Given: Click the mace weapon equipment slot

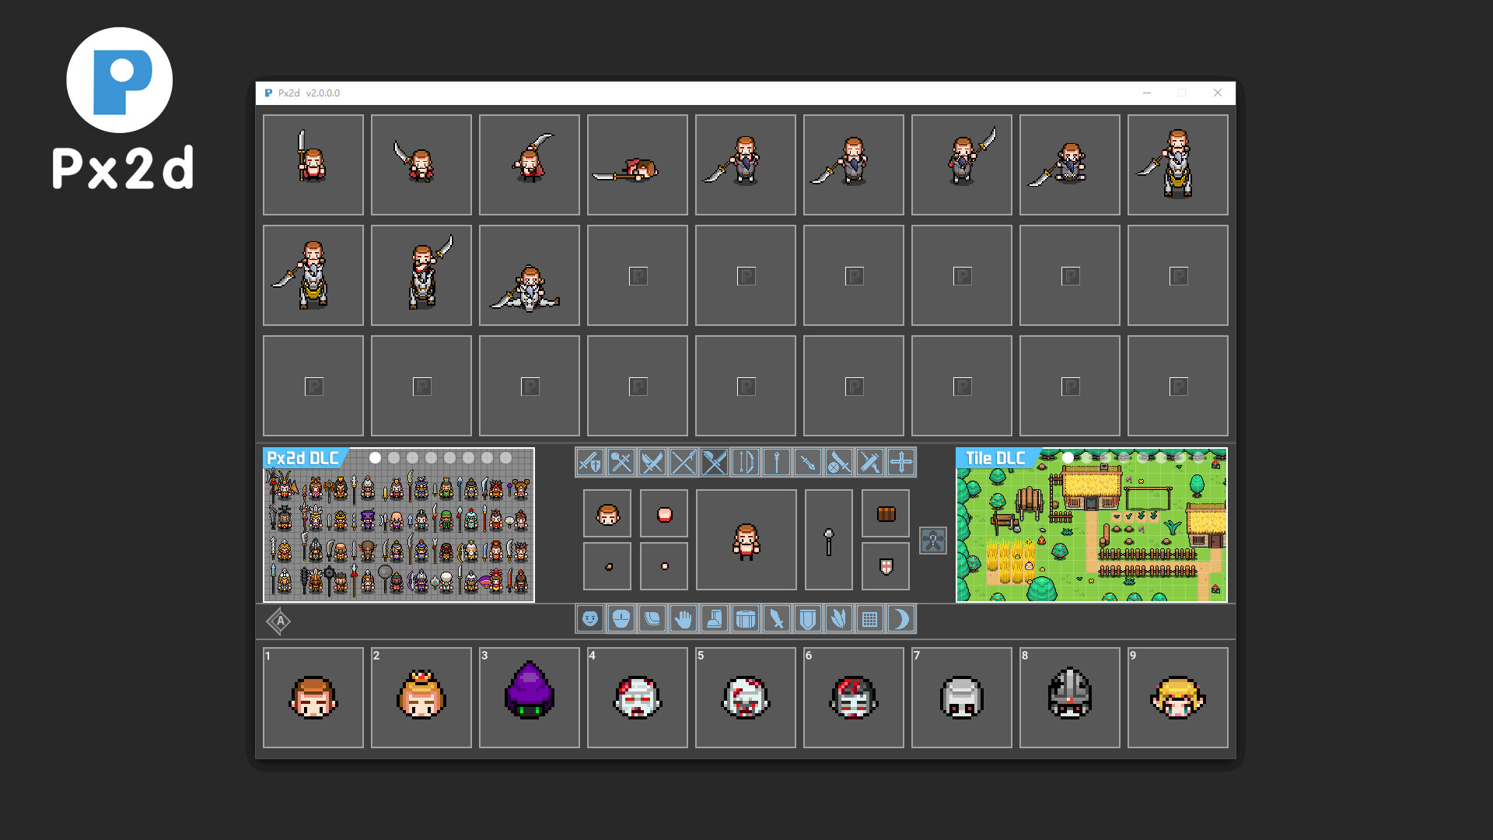Looking at the screenshot, I should pyautogui.click(x=828, y=540).
